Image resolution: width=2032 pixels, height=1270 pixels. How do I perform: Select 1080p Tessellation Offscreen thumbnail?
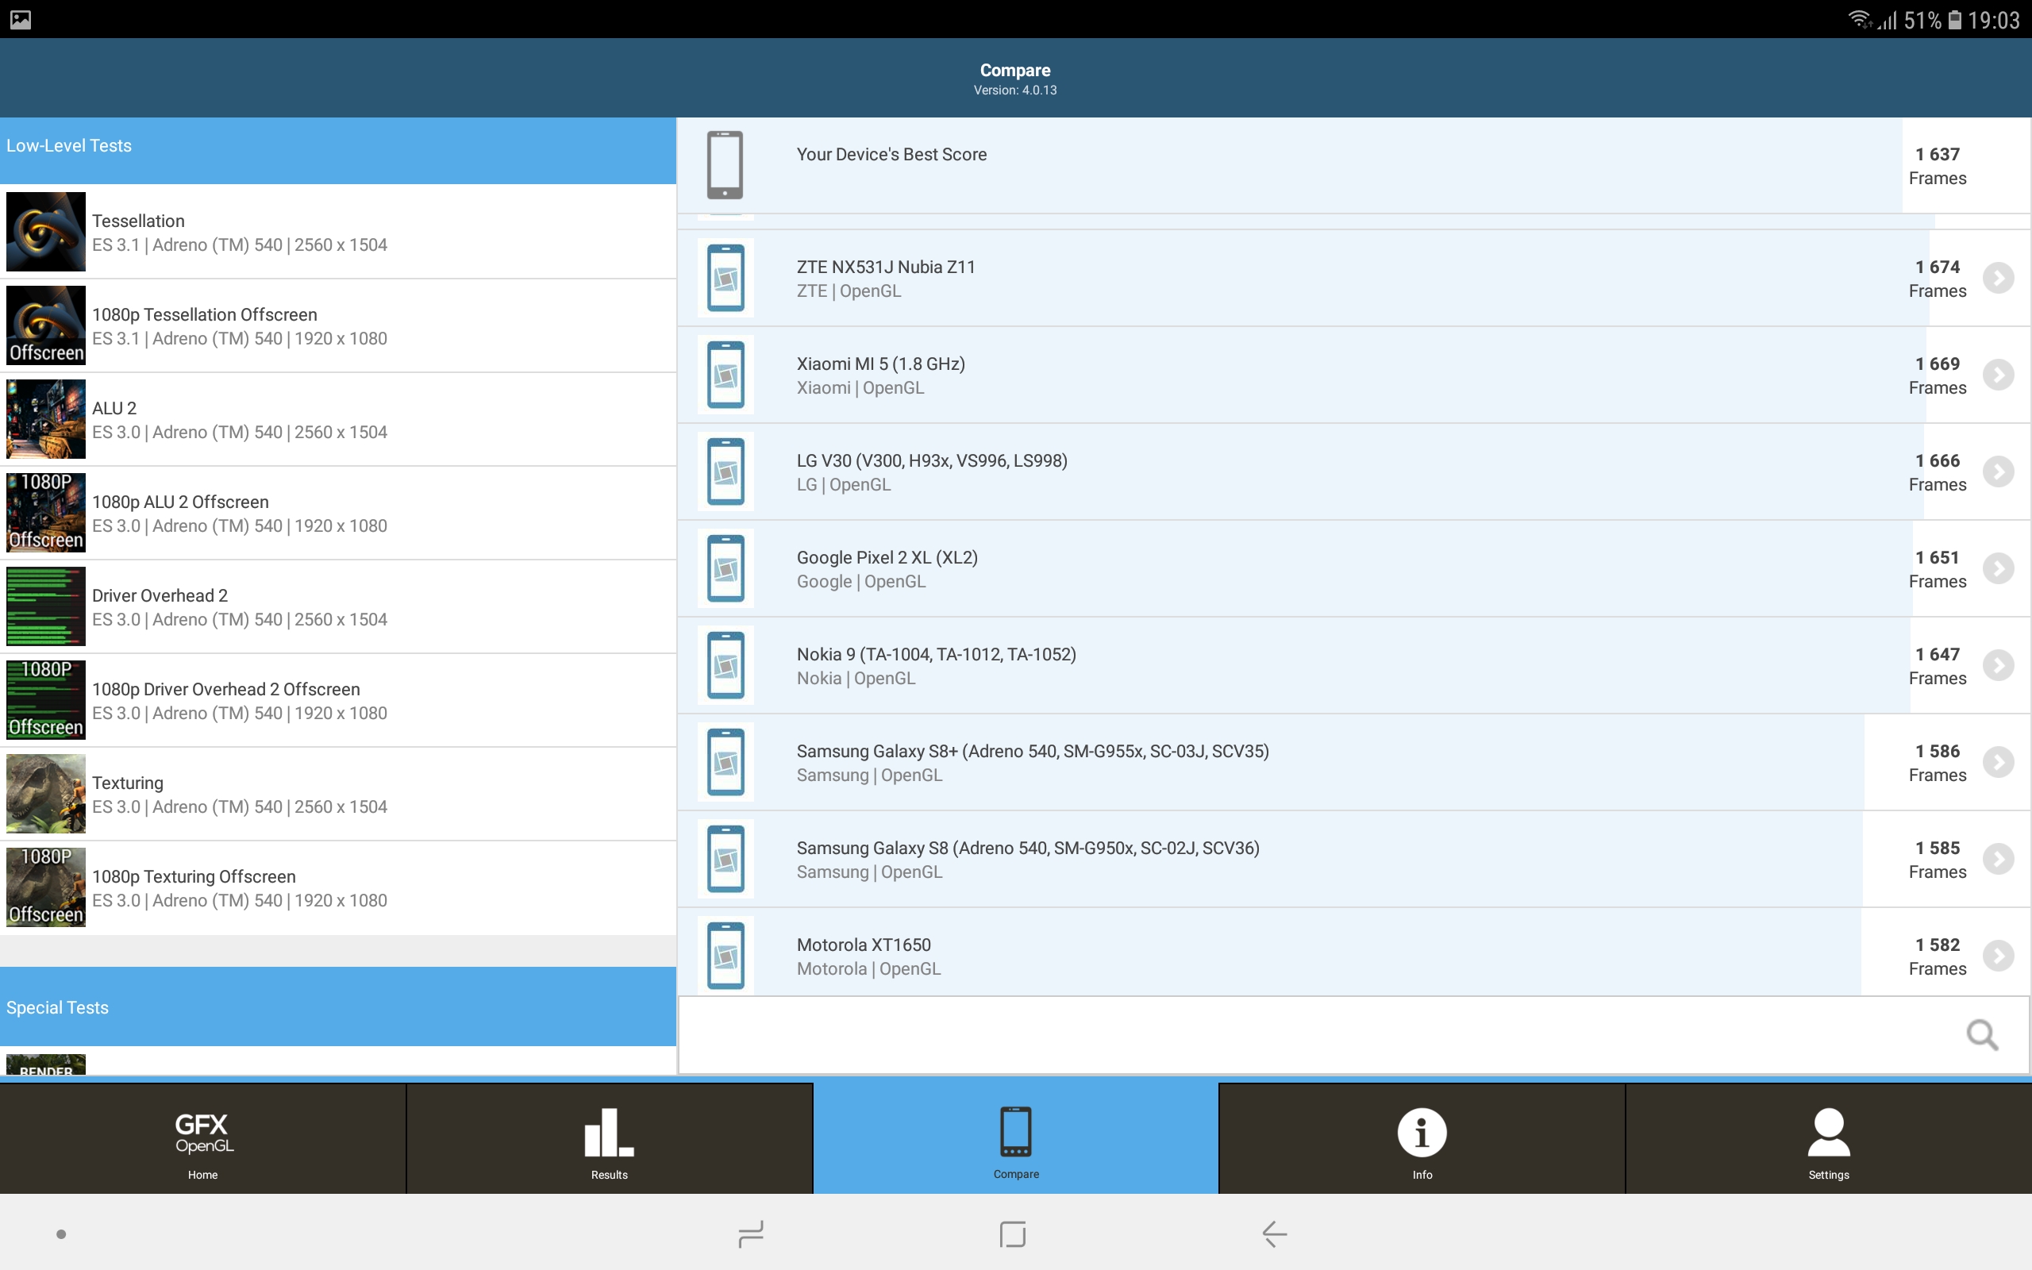click(x=46, y=325)
